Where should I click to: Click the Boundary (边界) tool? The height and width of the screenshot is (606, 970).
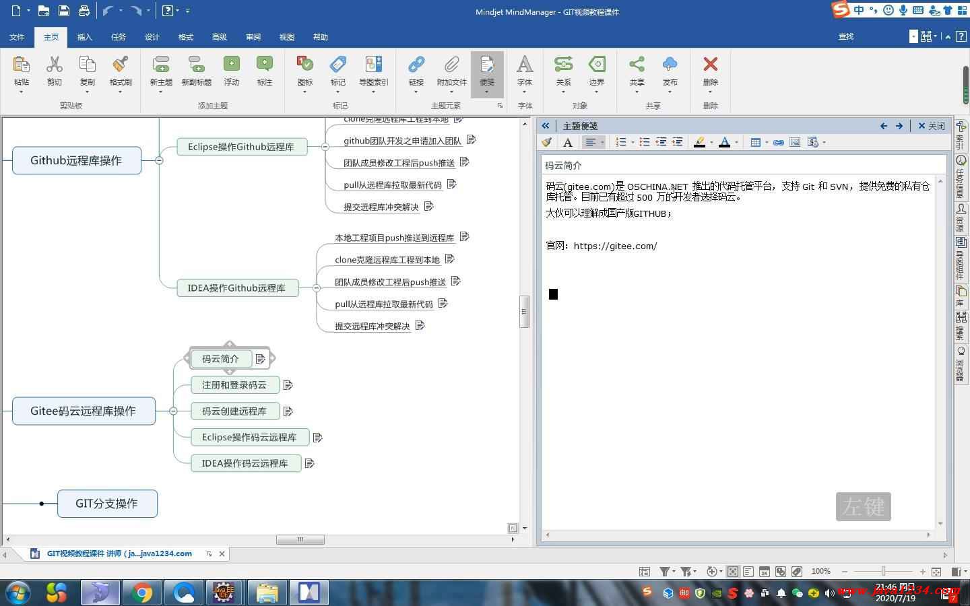(x=597, y=65)
